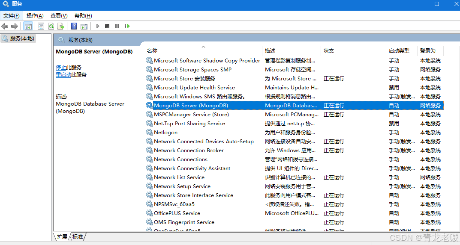Switch to the 扩展 tab
This screenshot has width=460, height=245.
62,236
